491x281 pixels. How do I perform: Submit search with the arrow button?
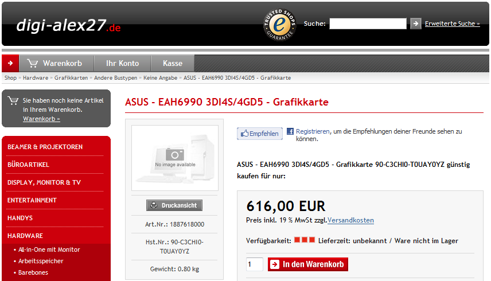coord(415,24)
